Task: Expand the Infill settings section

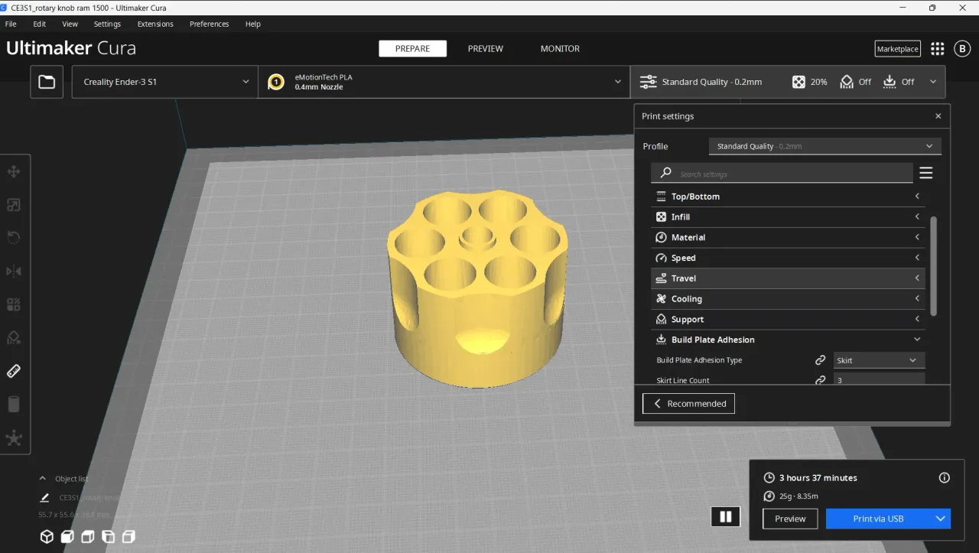Action: coord(788,216)
